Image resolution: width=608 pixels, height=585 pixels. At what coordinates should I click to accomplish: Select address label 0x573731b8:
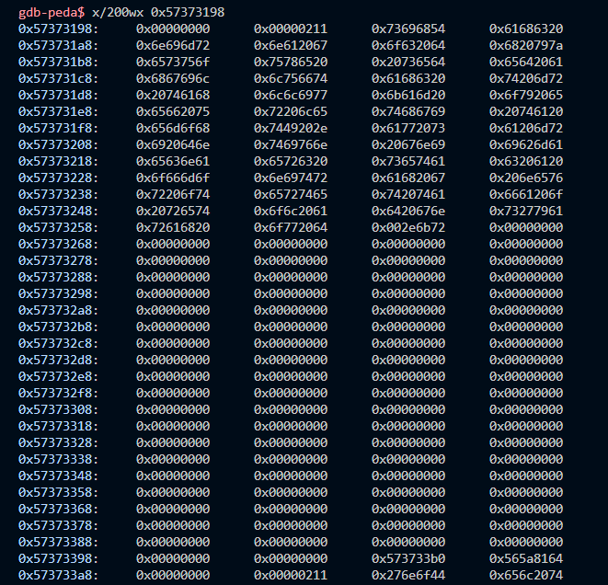pyautogui.click(x=58, y=62)
